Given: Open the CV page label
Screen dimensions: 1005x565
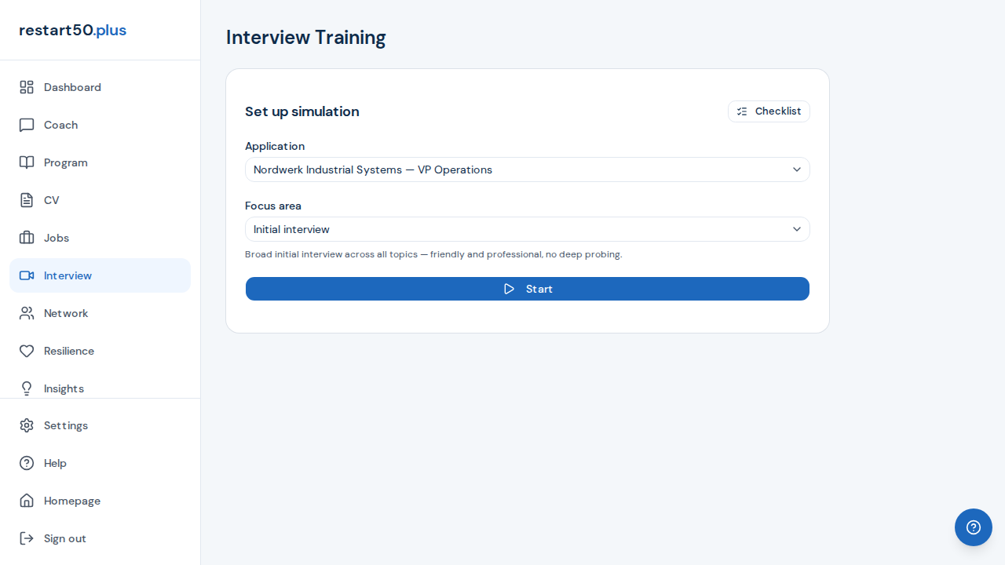Looking at the screenshot, I should (52, 200).
